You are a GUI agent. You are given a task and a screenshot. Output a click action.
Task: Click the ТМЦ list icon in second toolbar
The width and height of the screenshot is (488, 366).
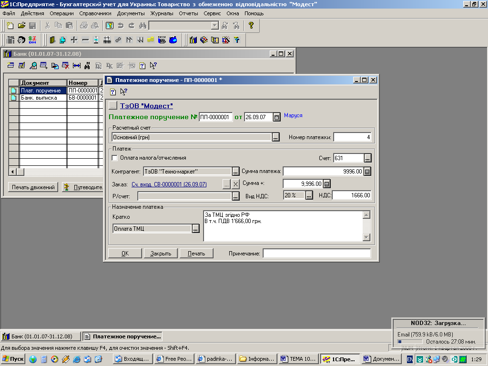click(x=10, y=40)
